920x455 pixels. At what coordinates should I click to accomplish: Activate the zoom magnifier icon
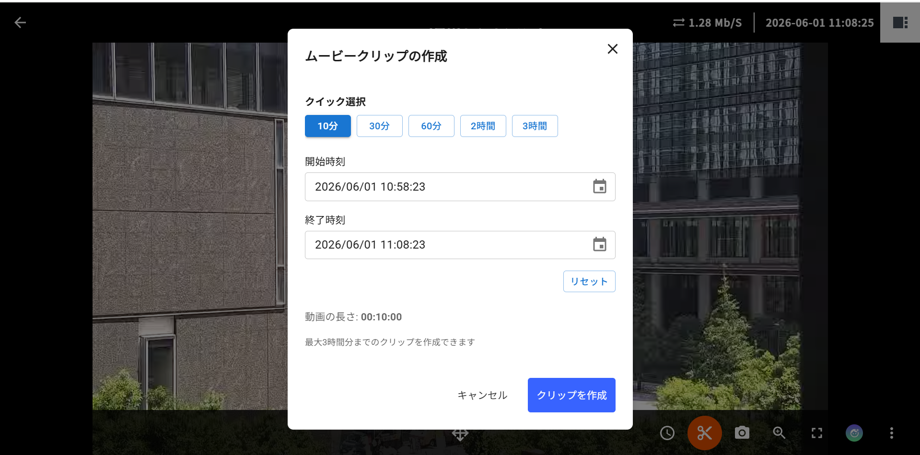point(779,433)
